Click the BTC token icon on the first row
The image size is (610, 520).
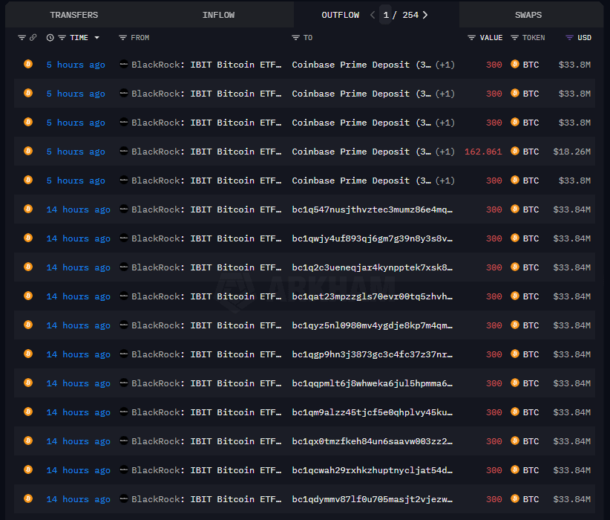tap(514, 65)
